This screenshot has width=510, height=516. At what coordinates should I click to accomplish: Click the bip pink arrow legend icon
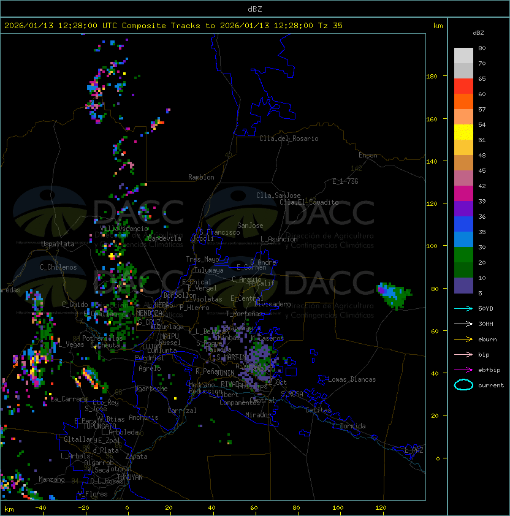tap(463, 355)
